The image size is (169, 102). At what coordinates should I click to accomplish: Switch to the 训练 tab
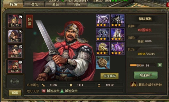77,4
